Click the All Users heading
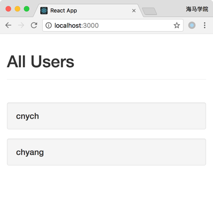Viewport: 213px width, 214px height. 41,62
